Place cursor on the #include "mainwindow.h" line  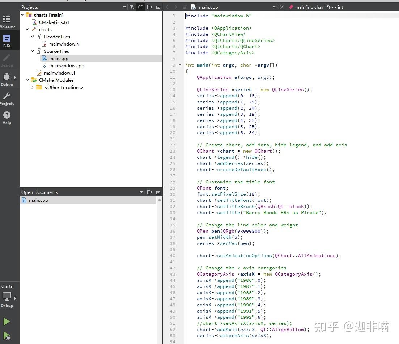pos(218,16)
